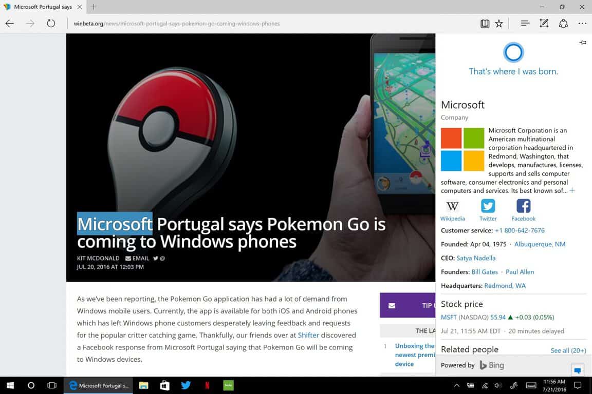The image size is (592, 394).
Task: Open Edge More actions ellipsis menu
Action: 583,24
